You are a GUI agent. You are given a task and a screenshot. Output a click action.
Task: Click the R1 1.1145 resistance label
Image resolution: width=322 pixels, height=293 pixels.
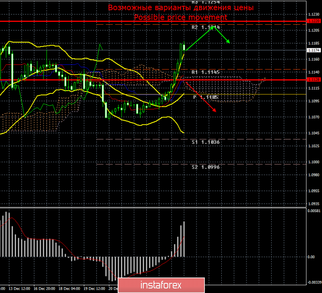206,72
